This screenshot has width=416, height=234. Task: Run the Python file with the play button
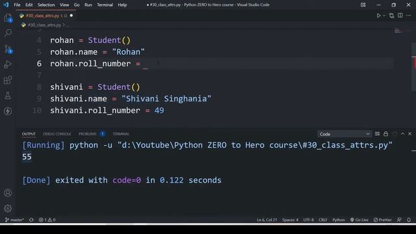[378, 16]
